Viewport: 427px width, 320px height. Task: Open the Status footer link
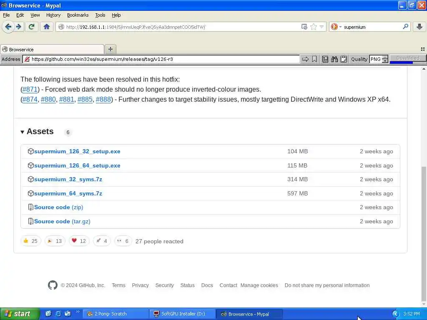(187, 285)
